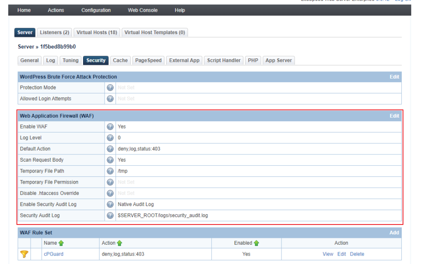The width and height of the screenshot is (440, 264).
Task: Sort WAF rules by Name column arrow
Action: click(x=62, y=242)
